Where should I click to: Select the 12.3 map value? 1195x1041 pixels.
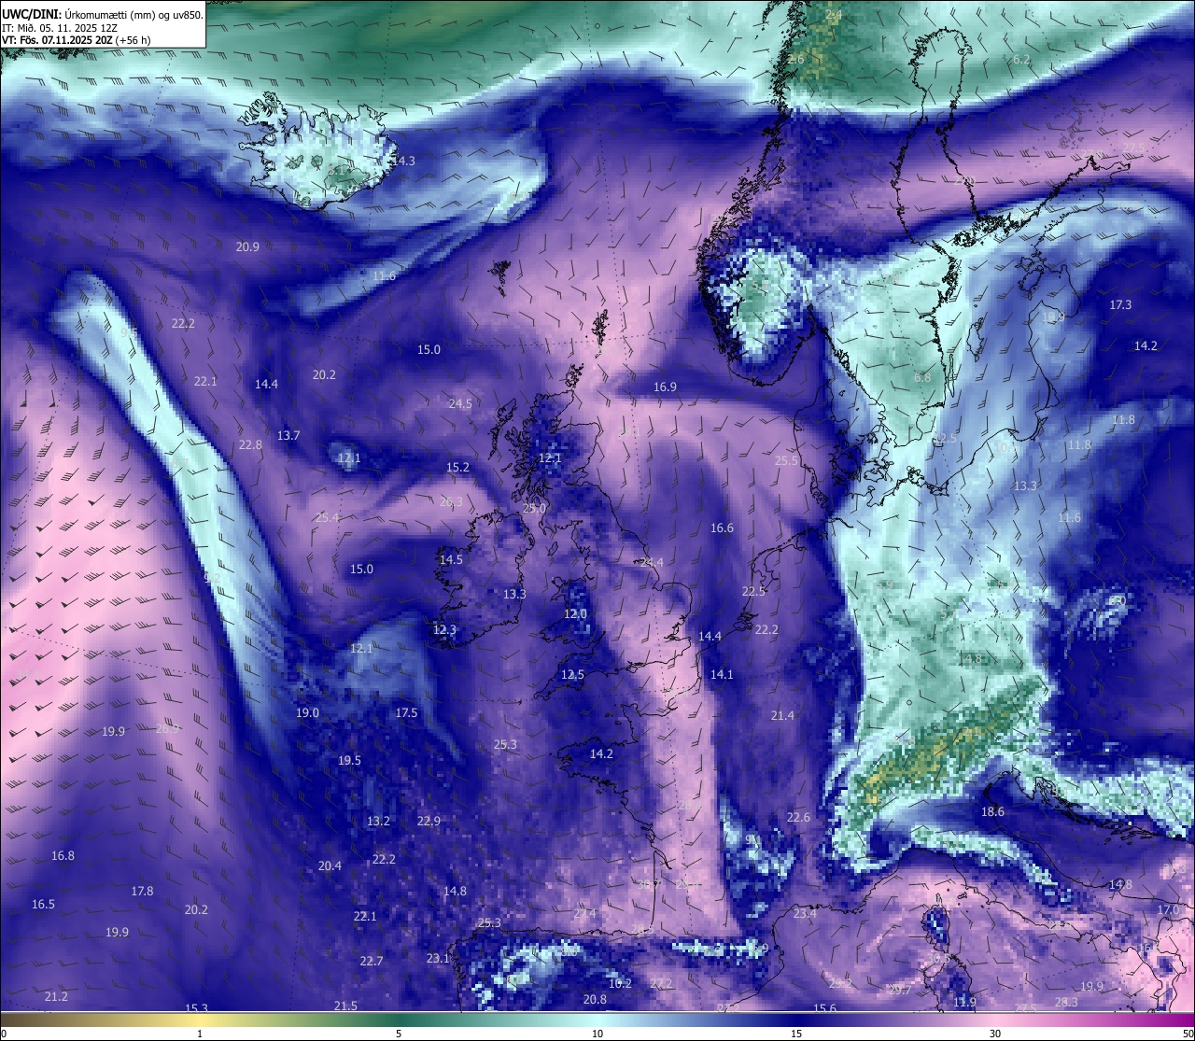tap(444, 629)
